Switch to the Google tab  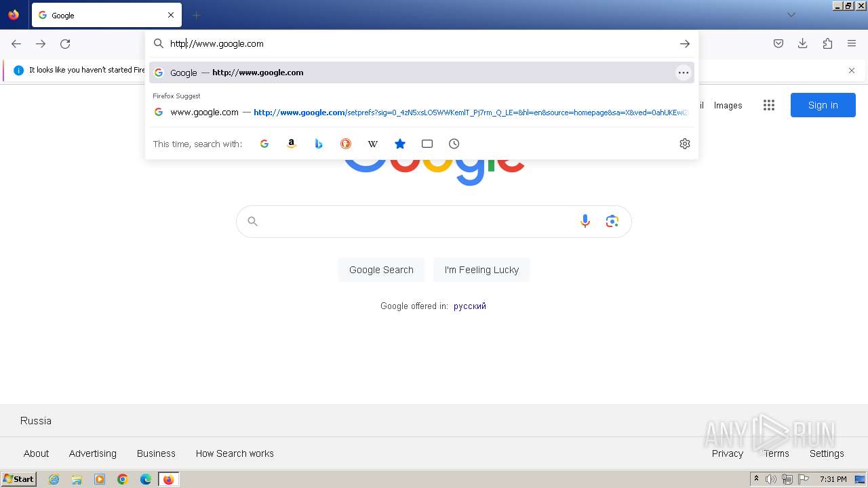pos(106,15)
